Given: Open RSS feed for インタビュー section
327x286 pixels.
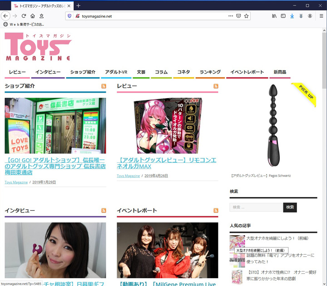Looking at the screenshot, I should point(104,210).
